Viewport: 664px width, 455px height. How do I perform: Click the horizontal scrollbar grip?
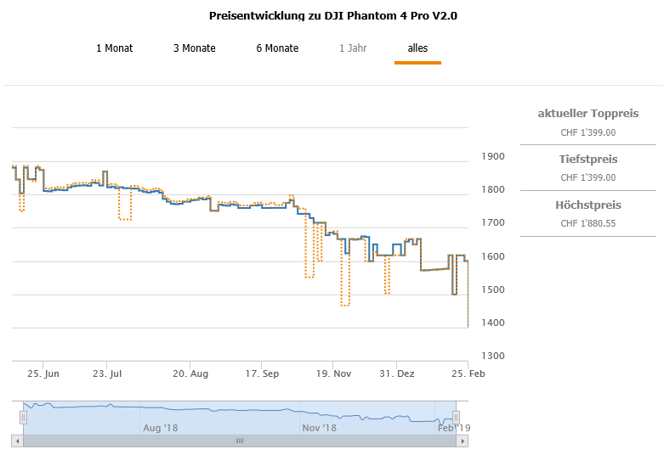tap(240, 441)
